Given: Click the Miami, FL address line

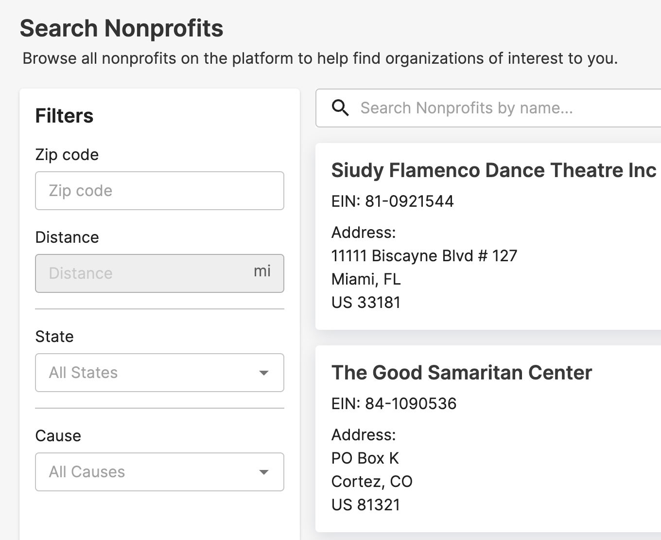Looking at the screenshot, I should coord(365,279).
